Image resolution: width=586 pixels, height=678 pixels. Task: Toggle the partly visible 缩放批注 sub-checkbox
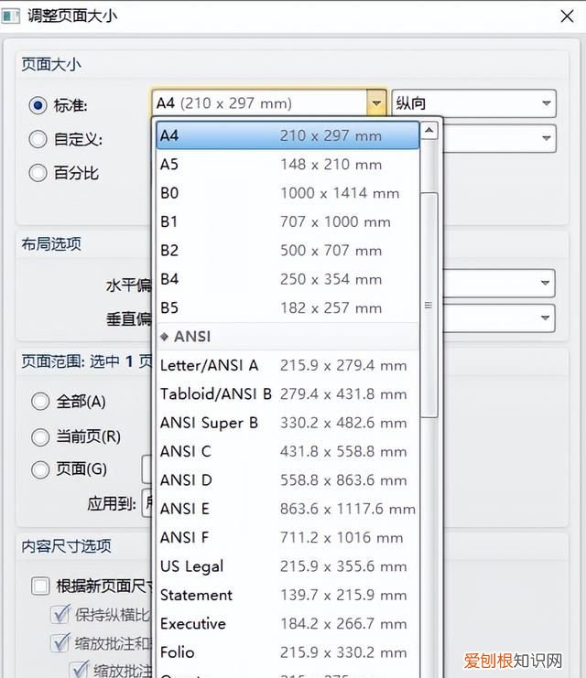[79, 669]
